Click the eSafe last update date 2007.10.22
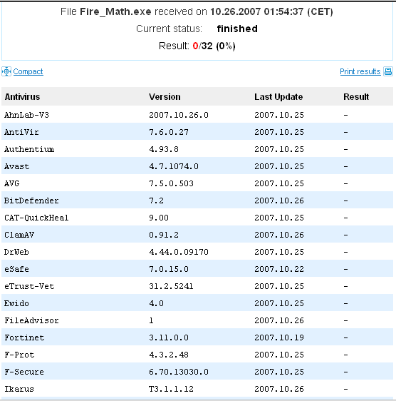Screen dimensions: 396x401 [279, 269]
